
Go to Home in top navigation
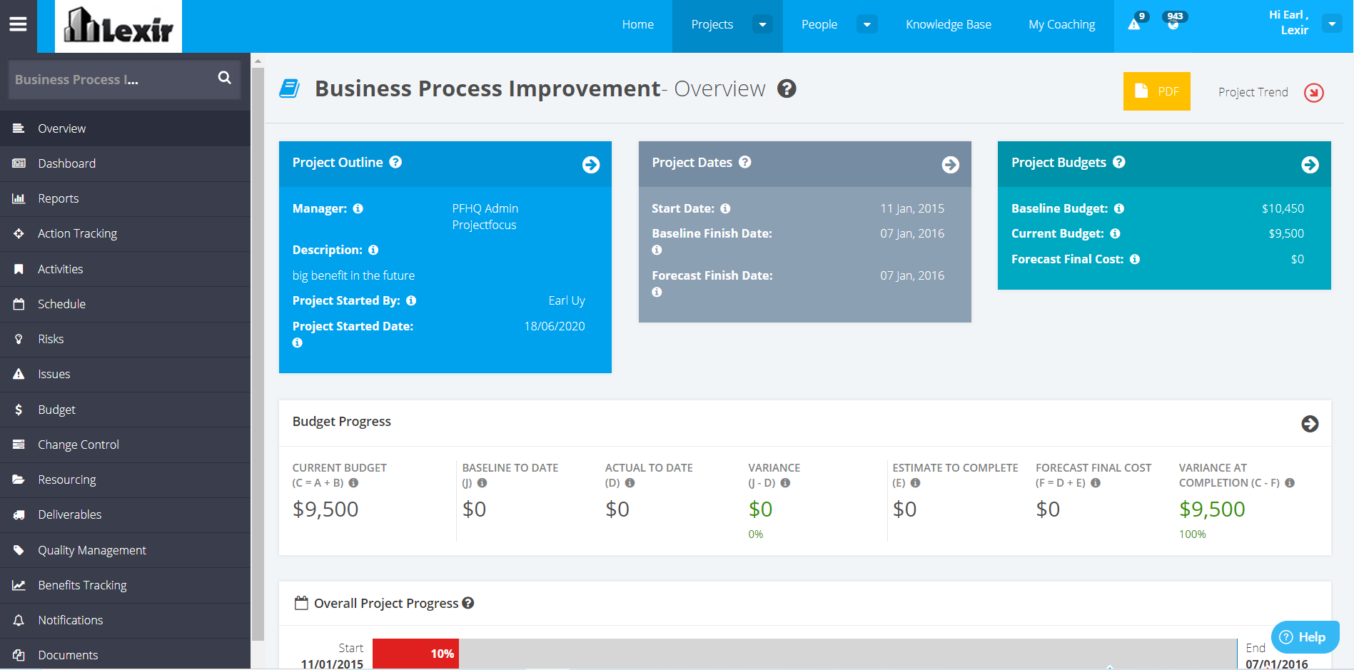pos(638,24)
